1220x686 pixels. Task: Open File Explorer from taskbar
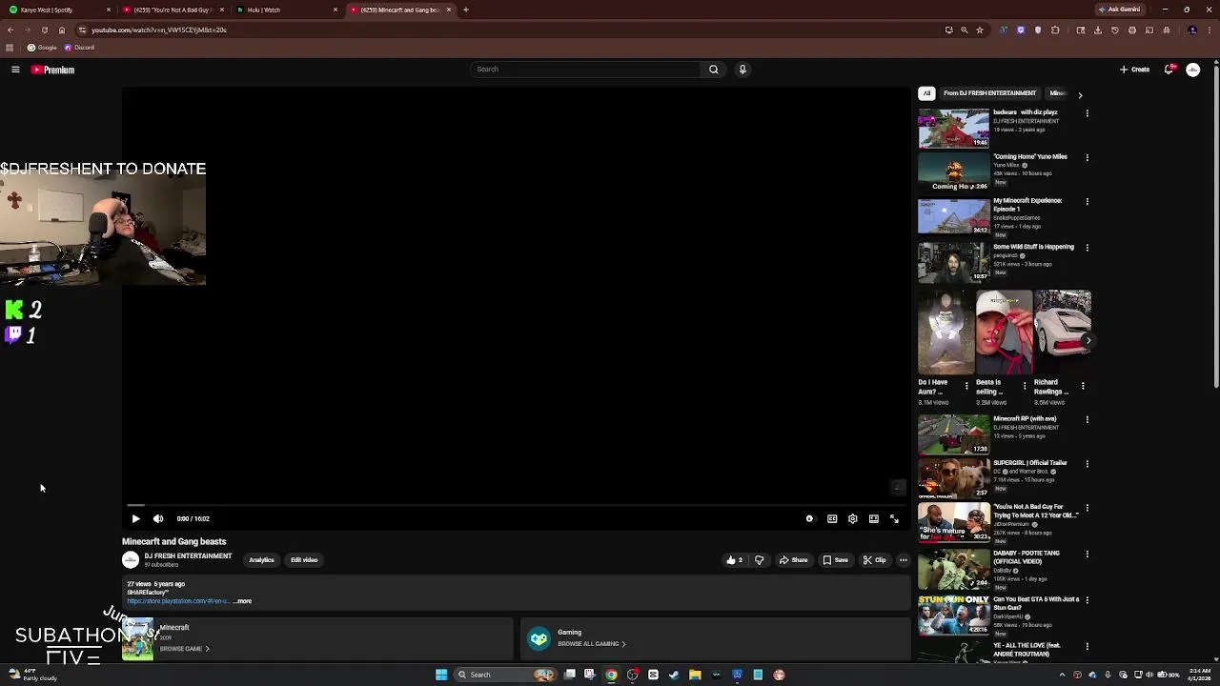tap(695, 675)
